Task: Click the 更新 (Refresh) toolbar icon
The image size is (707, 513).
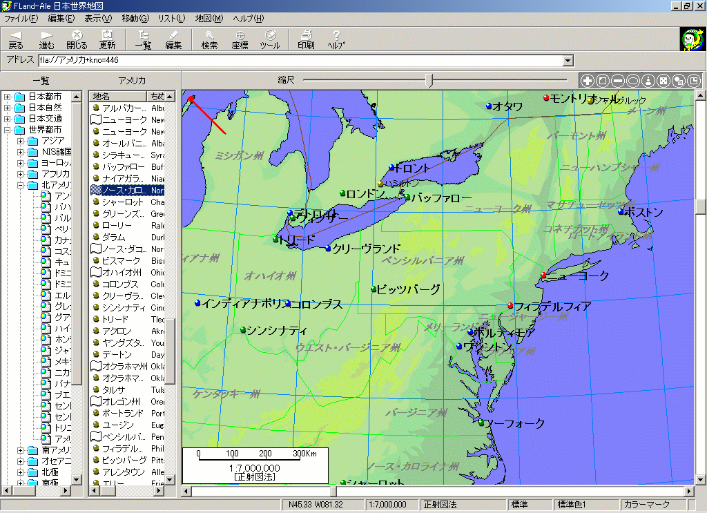Action: (x=107, y=39)
